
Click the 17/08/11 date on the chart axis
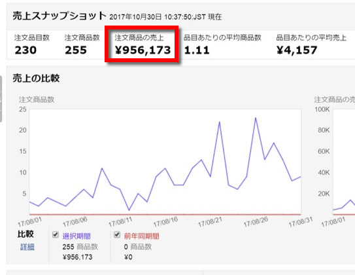[120, 222]
